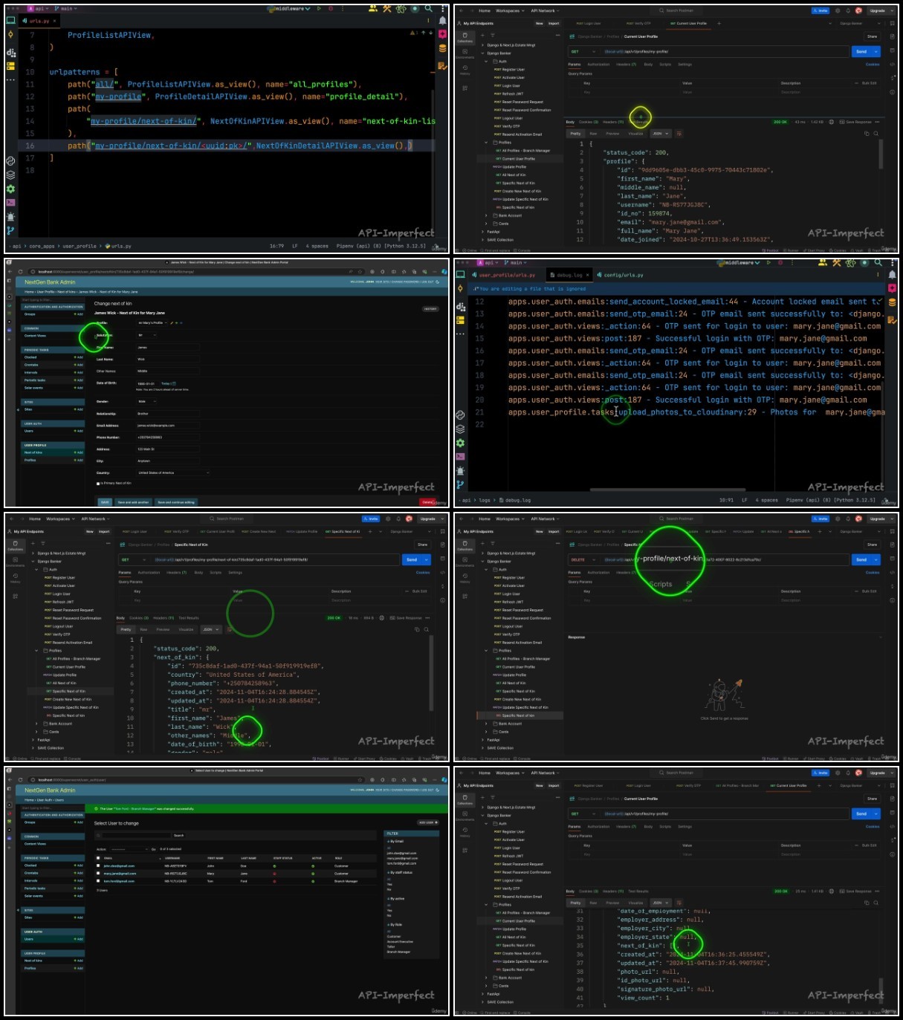Open Layers icon in debug.log IDE sidebar

click(460, 429)
